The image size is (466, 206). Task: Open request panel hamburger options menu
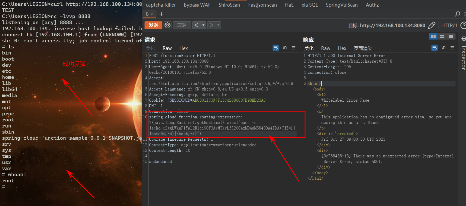294,48
